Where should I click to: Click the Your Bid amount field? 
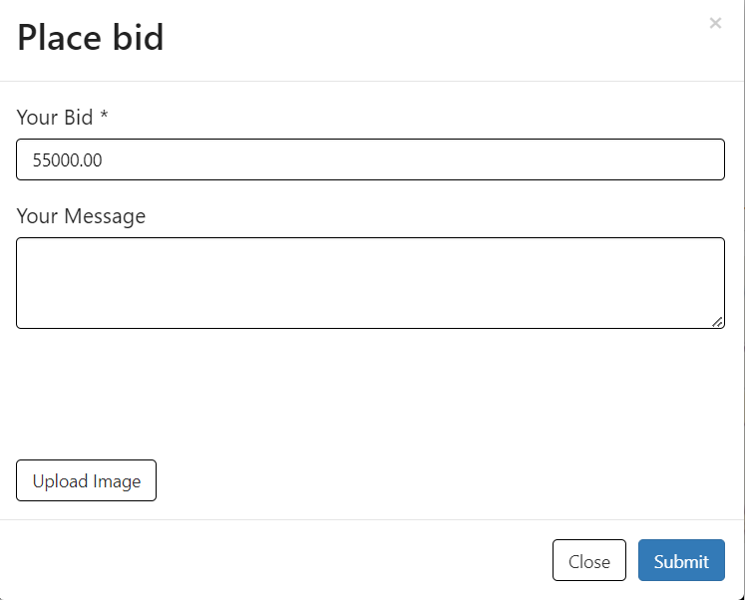click(x=370, y=159)
